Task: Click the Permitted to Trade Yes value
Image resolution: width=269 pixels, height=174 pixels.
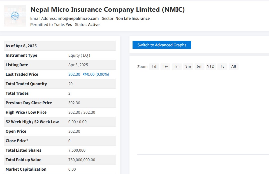Action: pos(69,25)
